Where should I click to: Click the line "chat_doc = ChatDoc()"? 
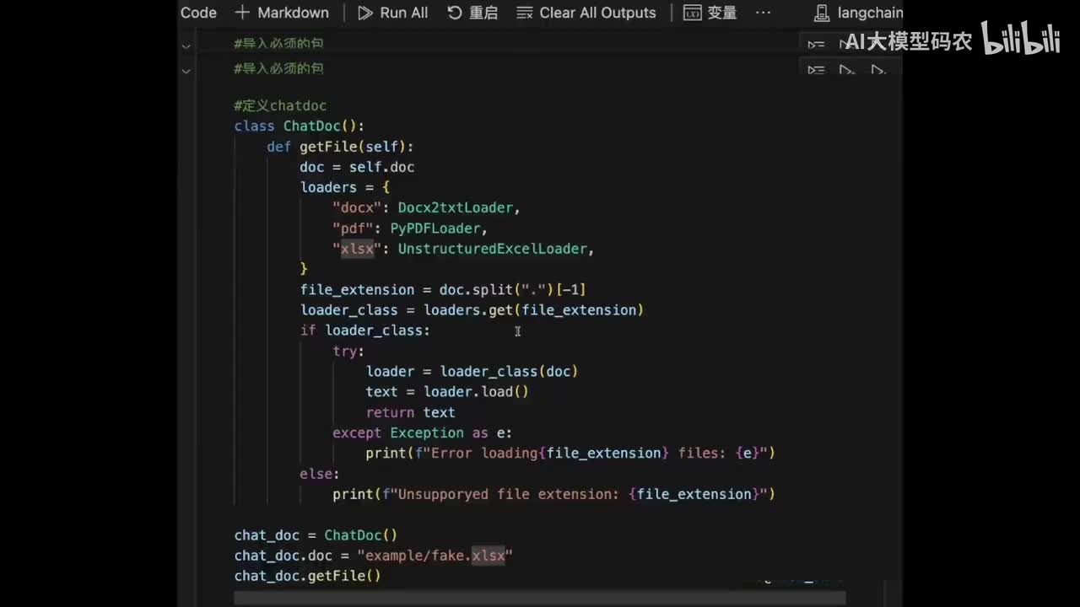click(x=316, y=535)
